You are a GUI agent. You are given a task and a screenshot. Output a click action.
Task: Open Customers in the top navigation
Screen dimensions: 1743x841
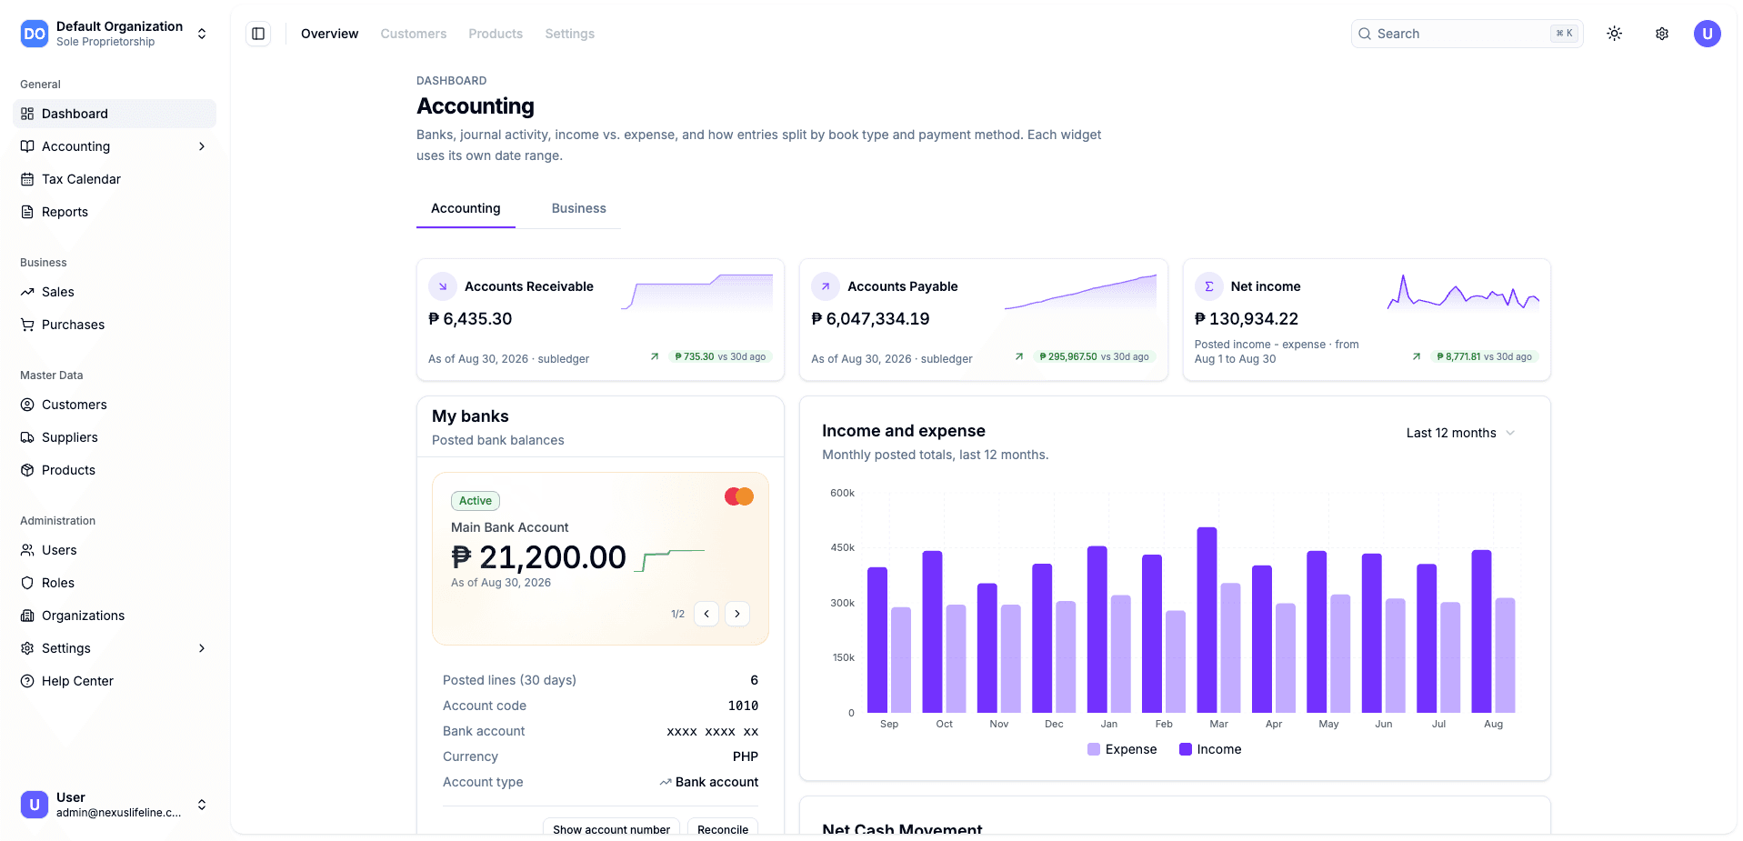click(414, 34)
